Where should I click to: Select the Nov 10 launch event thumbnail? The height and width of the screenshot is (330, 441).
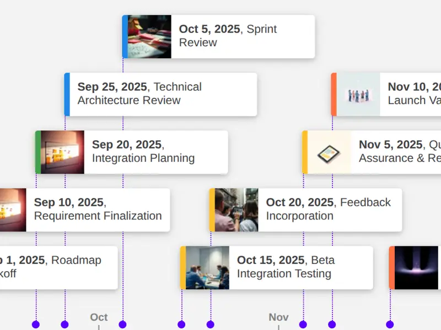point(358,95)
